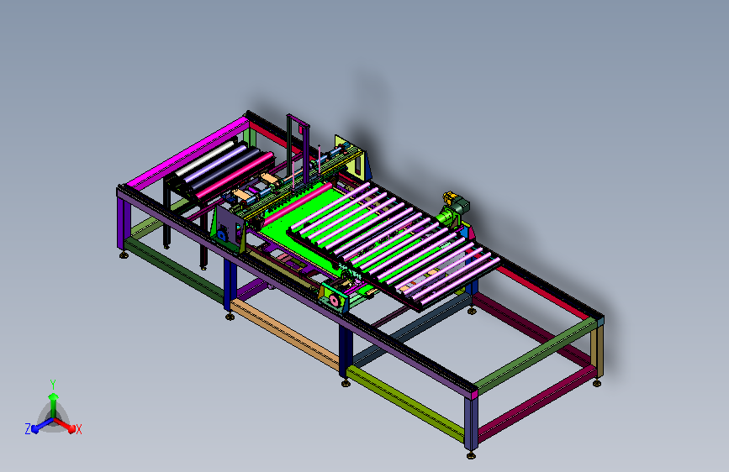Select the olive green cross beam at the right frame end
The height and width of the screenshot is (472, 729).
536,355
